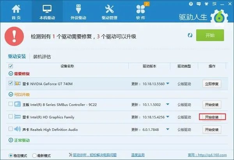Open version dropdown for NVIDIA 10.18.13.5560
Viewport: 234px width, 160px height.
[x=168, y=83]
